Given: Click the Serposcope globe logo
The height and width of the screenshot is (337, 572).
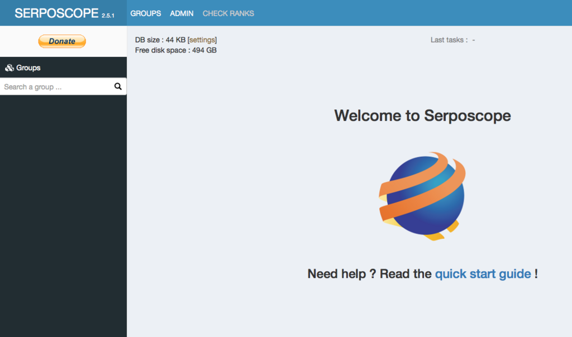Looking at the screenshot, I should 422,196.
